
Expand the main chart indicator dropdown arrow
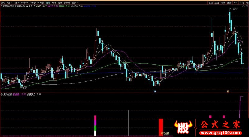pos(24,6)
